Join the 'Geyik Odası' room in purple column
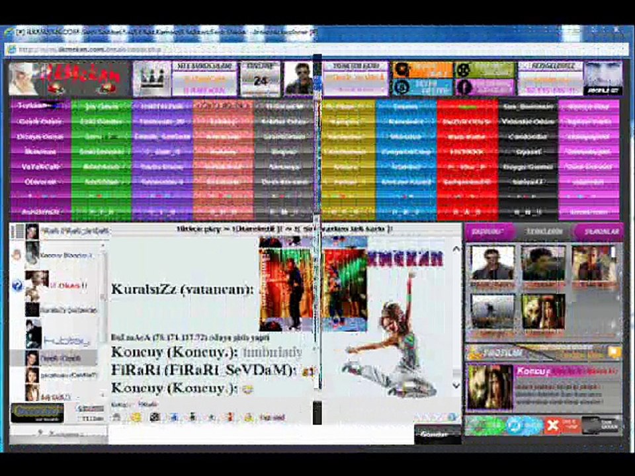This screenshot has width=635, height=476. (x=40, y=122)
